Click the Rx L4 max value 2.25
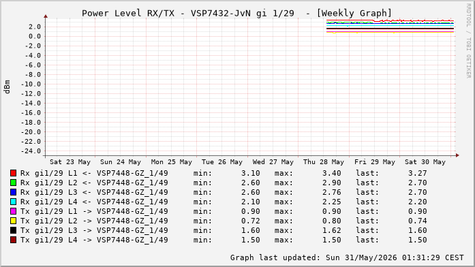The image size is (475, 267). click(332, 202)
